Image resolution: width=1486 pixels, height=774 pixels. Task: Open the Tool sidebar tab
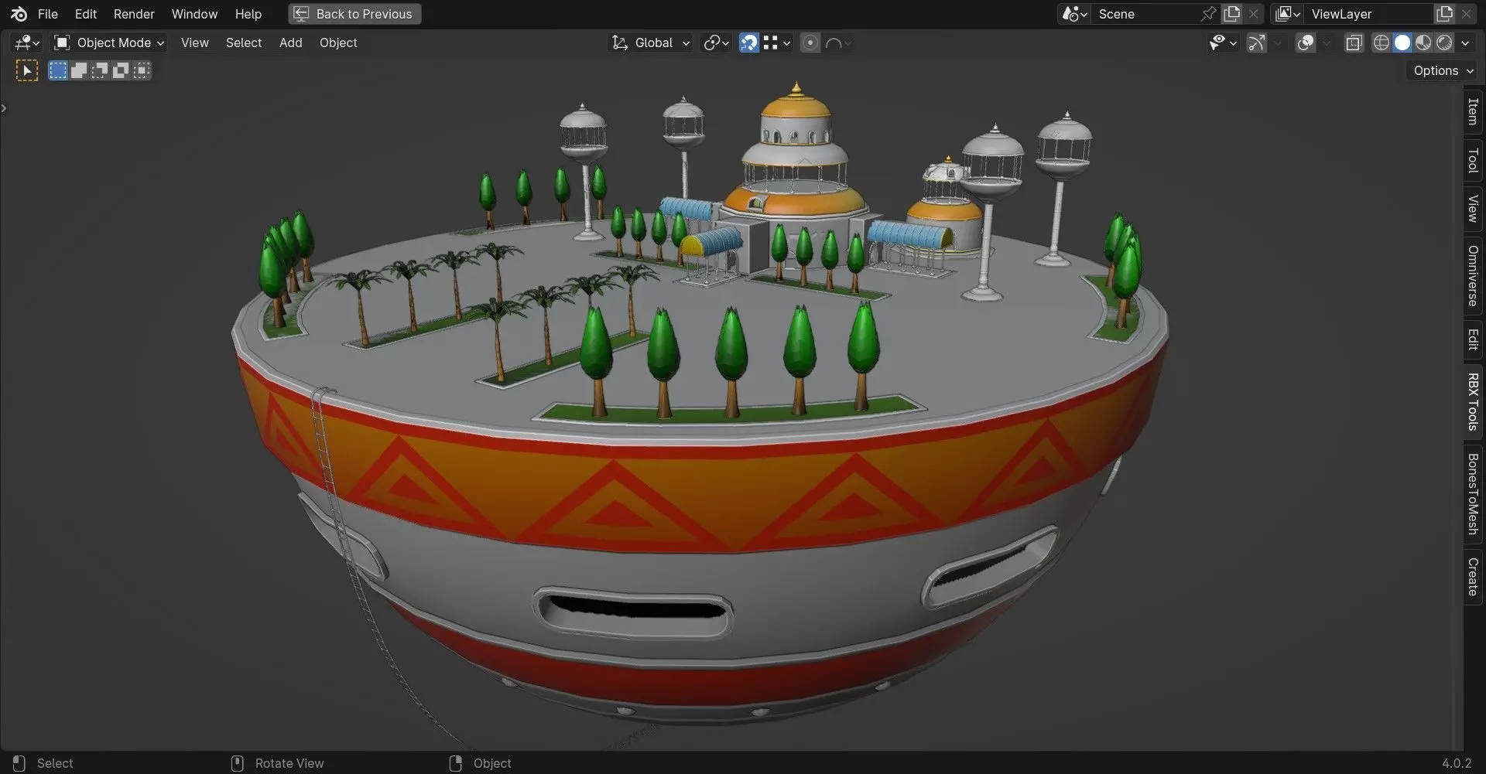1473,161
